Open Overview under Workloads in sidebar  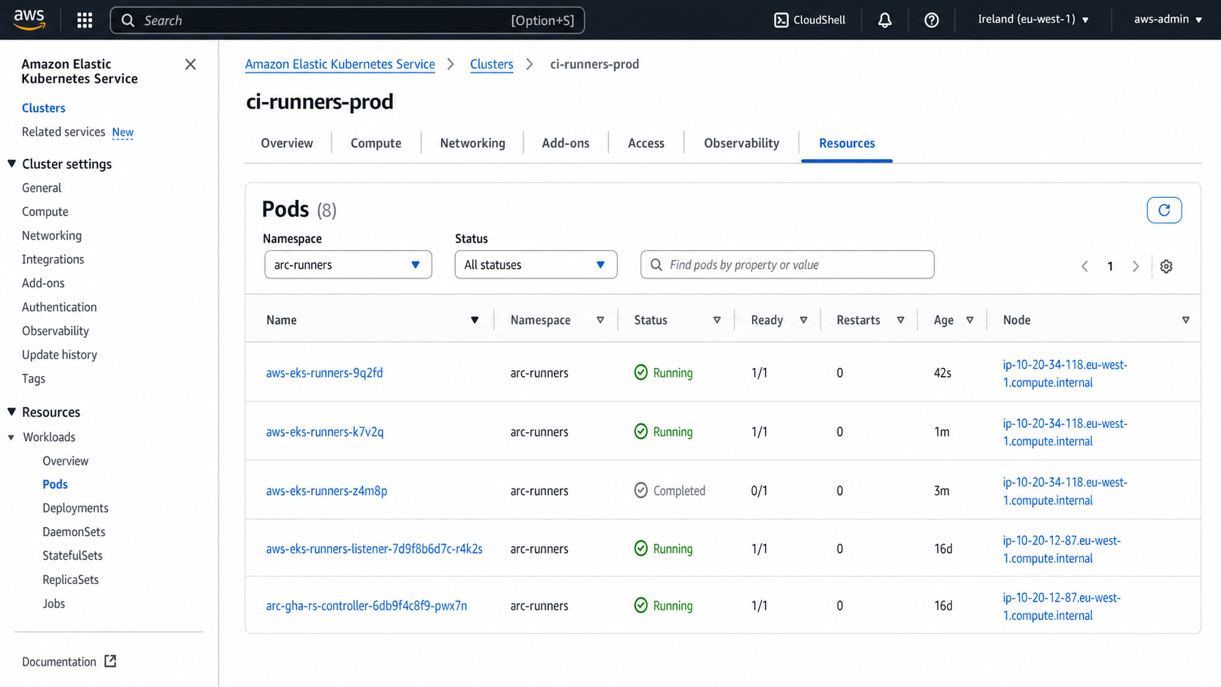click(x=65, y=461)
